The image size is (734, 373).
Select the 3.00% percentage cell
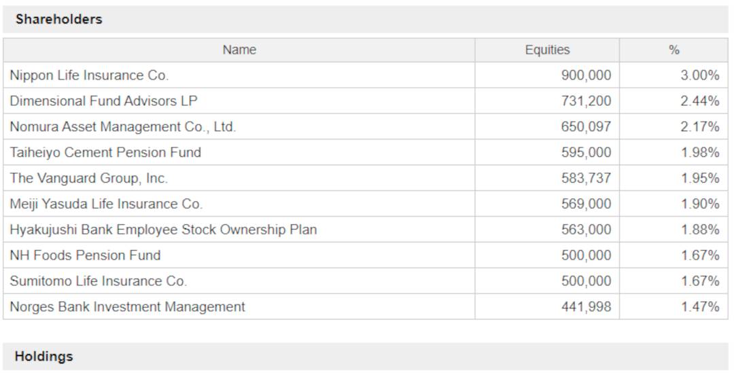pyautogui.click(x=674, y=75)
